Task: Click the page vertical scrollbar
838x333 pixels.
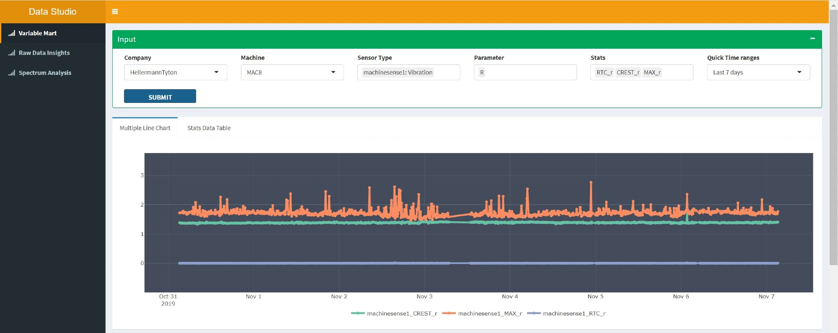Action: coord(833,137)
